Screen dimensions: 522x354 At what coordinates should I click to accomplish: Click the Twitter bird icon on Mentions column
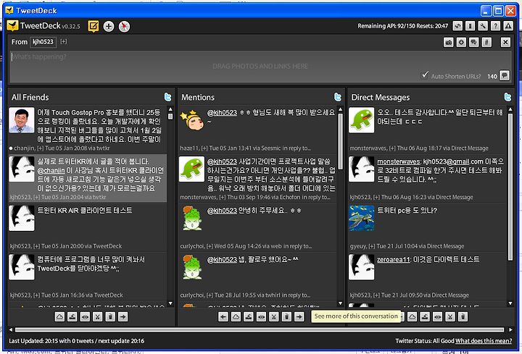point(338,97)
